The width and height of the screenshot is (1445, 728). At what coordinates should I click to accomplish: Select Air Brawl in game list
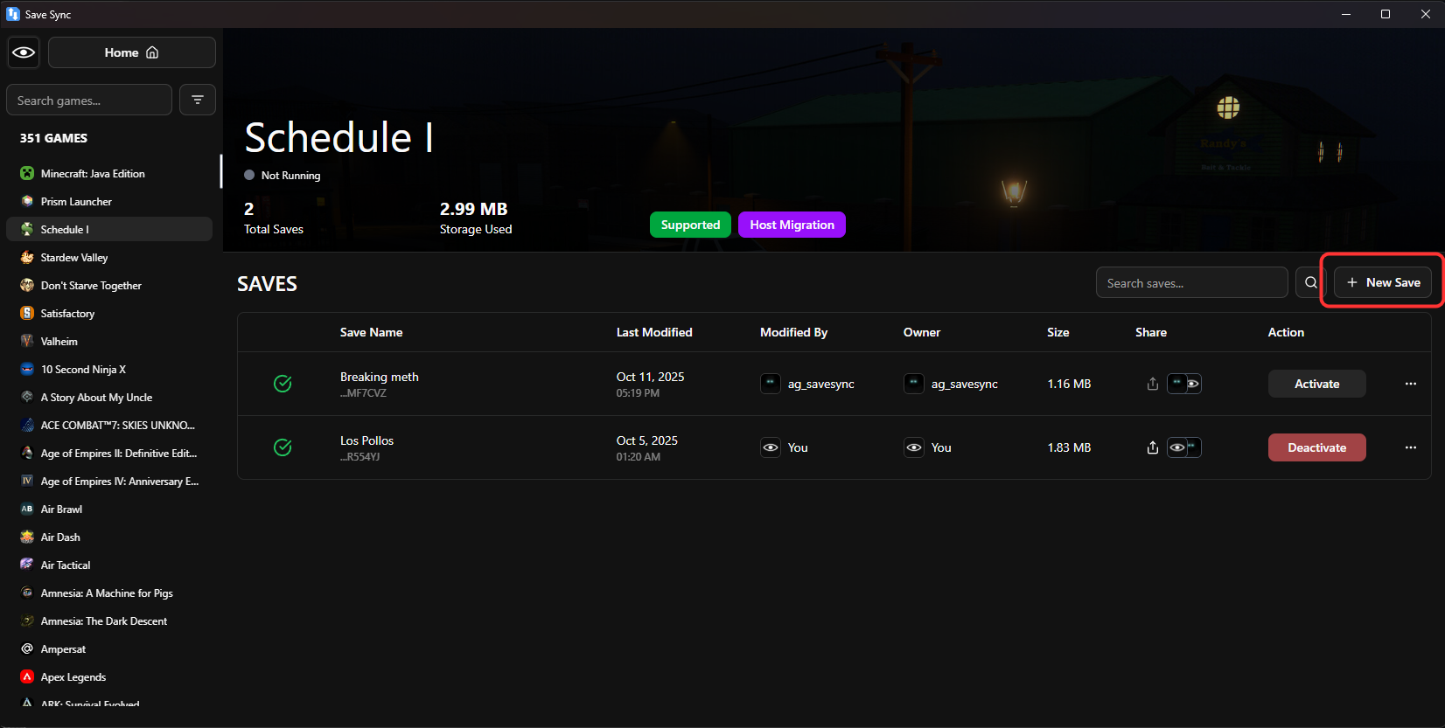109,509
